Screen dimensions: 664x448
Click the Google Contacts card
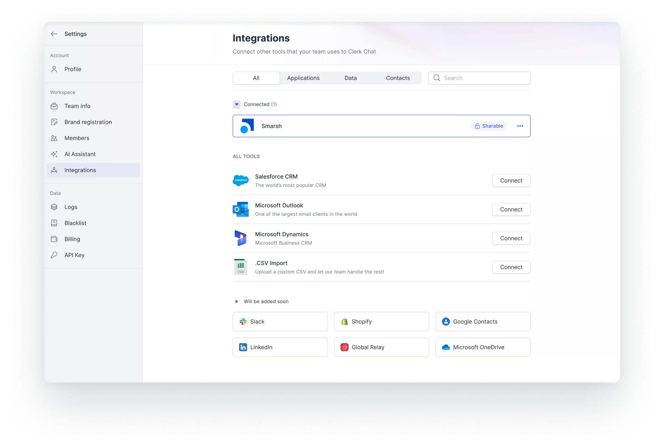(483, 322)
